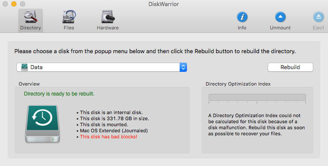Minimize the DiskWarrior window

pyautogui.click(x=14, y=4)
